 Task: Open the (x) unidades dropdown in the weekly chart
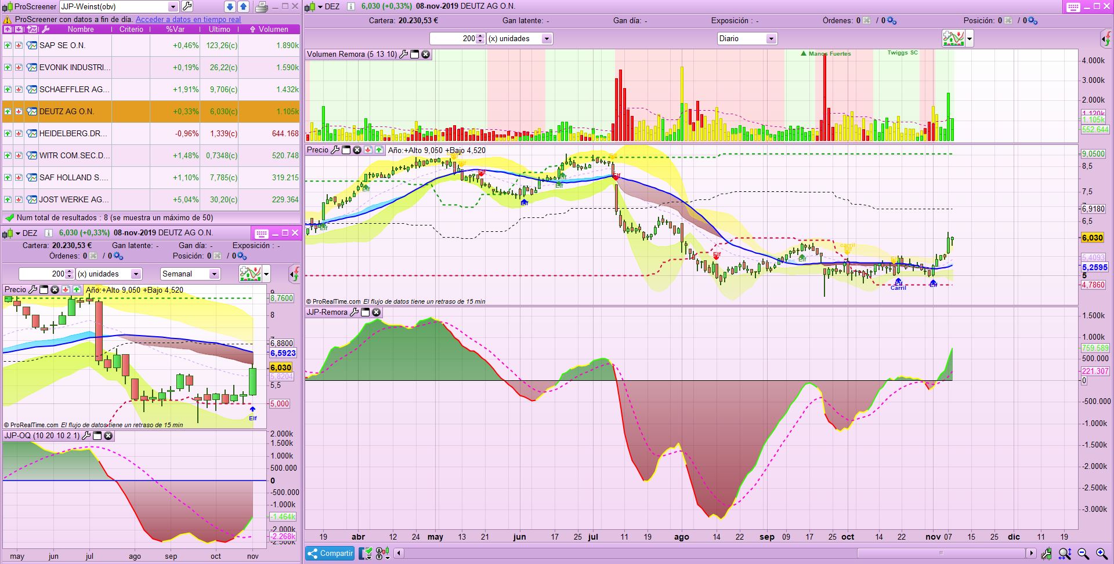136,274
